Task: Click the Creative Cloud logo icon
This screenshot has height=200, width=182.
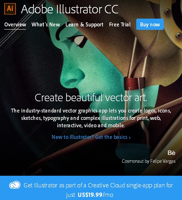Action: tap(15, 185)
